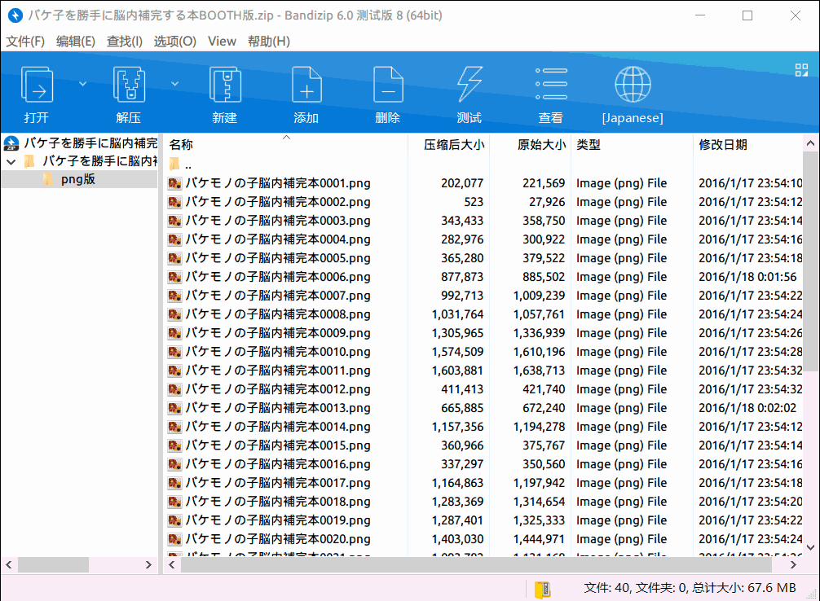The image size is (820, 601).
Task: Click the grid layout icon at toolbar corner
Action: click(802, 70)
